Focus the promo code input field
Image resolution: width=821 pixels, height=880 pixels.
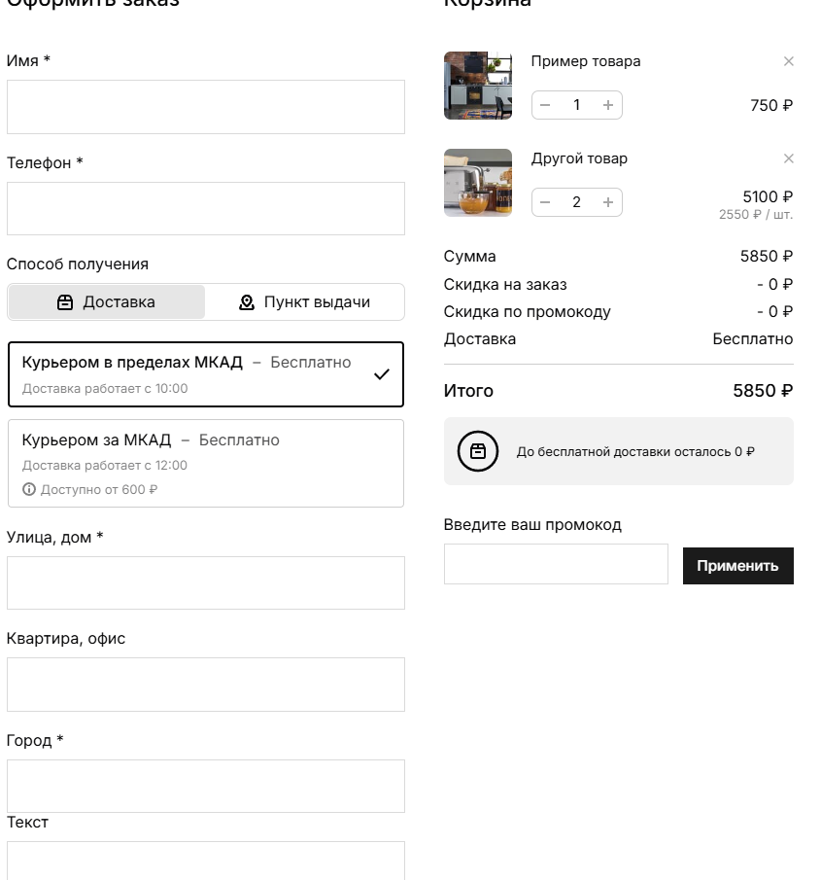556,564
